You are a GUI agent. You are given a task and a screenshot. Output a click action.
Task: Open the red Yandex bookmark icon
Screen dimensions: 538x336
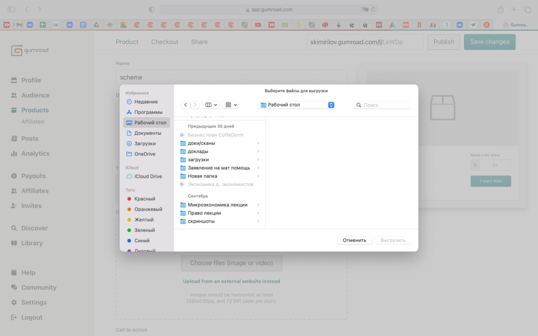(487, 25)
